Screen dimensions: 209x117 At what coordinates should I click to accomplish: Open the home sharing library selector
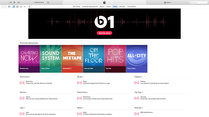[x=9, y=7]
